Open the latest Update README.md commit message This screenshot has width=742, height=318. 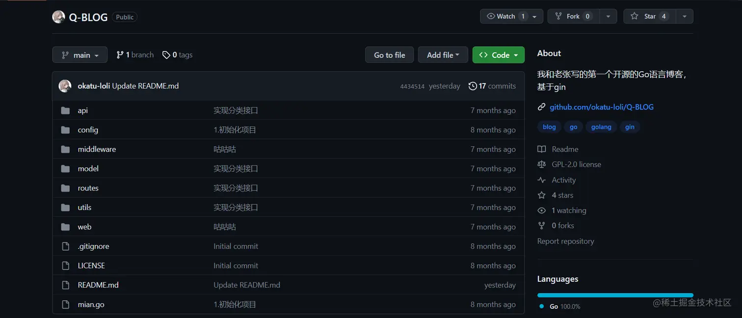(145, 86)
